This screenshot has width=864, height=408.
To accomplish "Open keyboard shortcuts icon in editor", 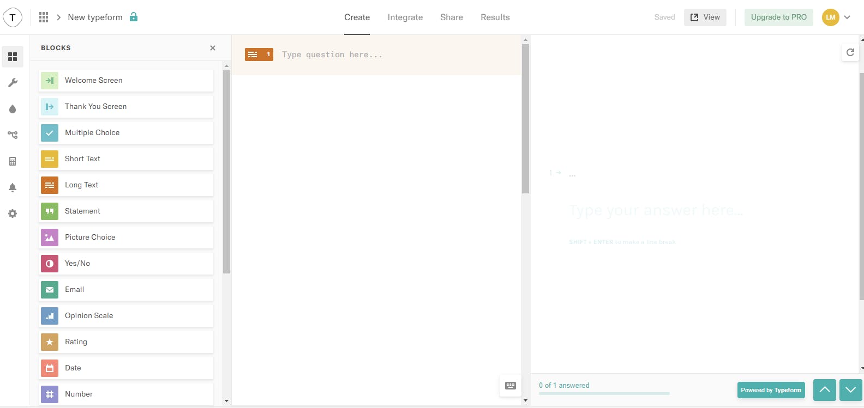I will pyautogui.click(x=511, y=386).
